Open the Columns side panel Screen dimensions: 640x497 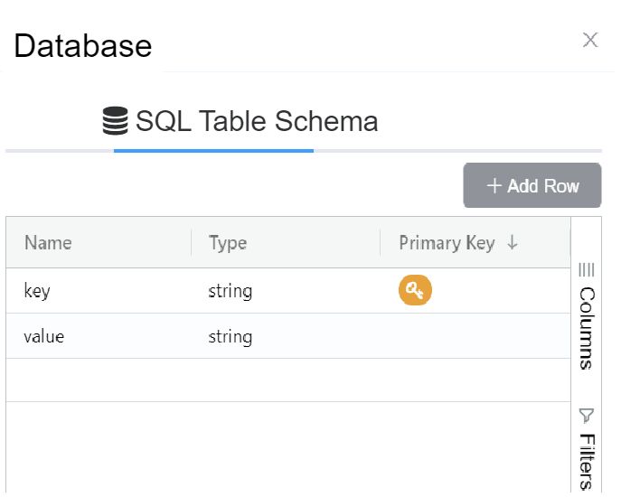tap(586, 327)
